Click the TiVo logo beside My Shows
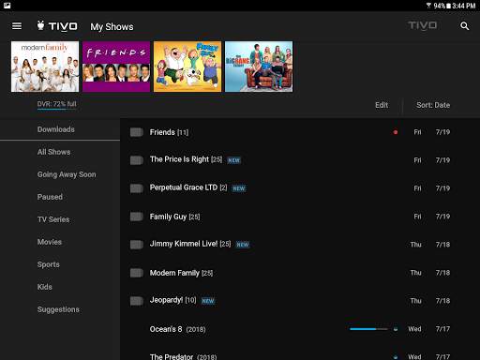The height and width of the screenshot is (360, 480). [57, 26]
